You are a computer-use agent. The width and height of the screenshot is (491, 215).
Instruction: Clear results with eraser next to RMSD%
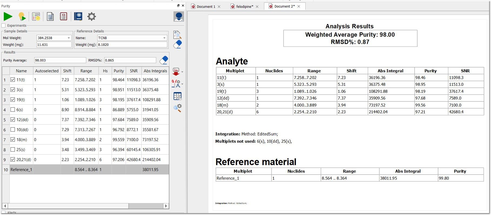click(x=164, y=60)
